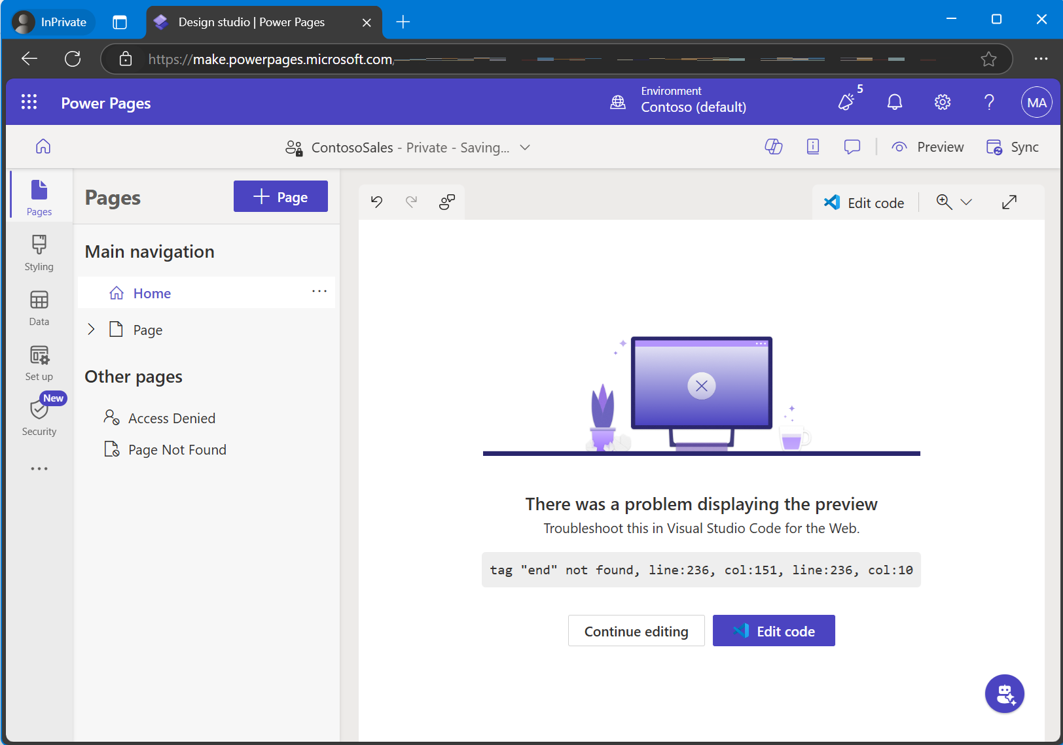Click the InPrivate profile badge
The width and height of the screenshot is (1063, 745).
[x=52, y=22]
